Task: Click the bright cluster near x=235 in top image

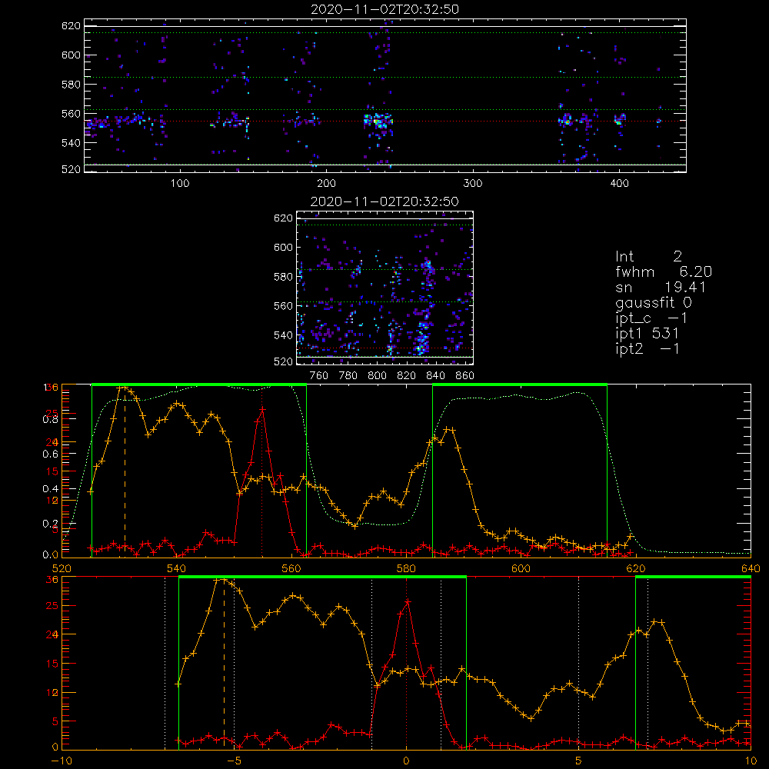Action: (378, 121)
